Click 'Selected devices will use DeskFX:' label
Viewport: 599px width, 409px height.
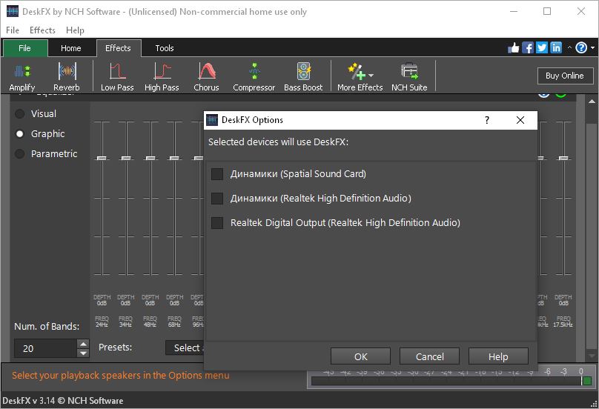click(278, 142)
